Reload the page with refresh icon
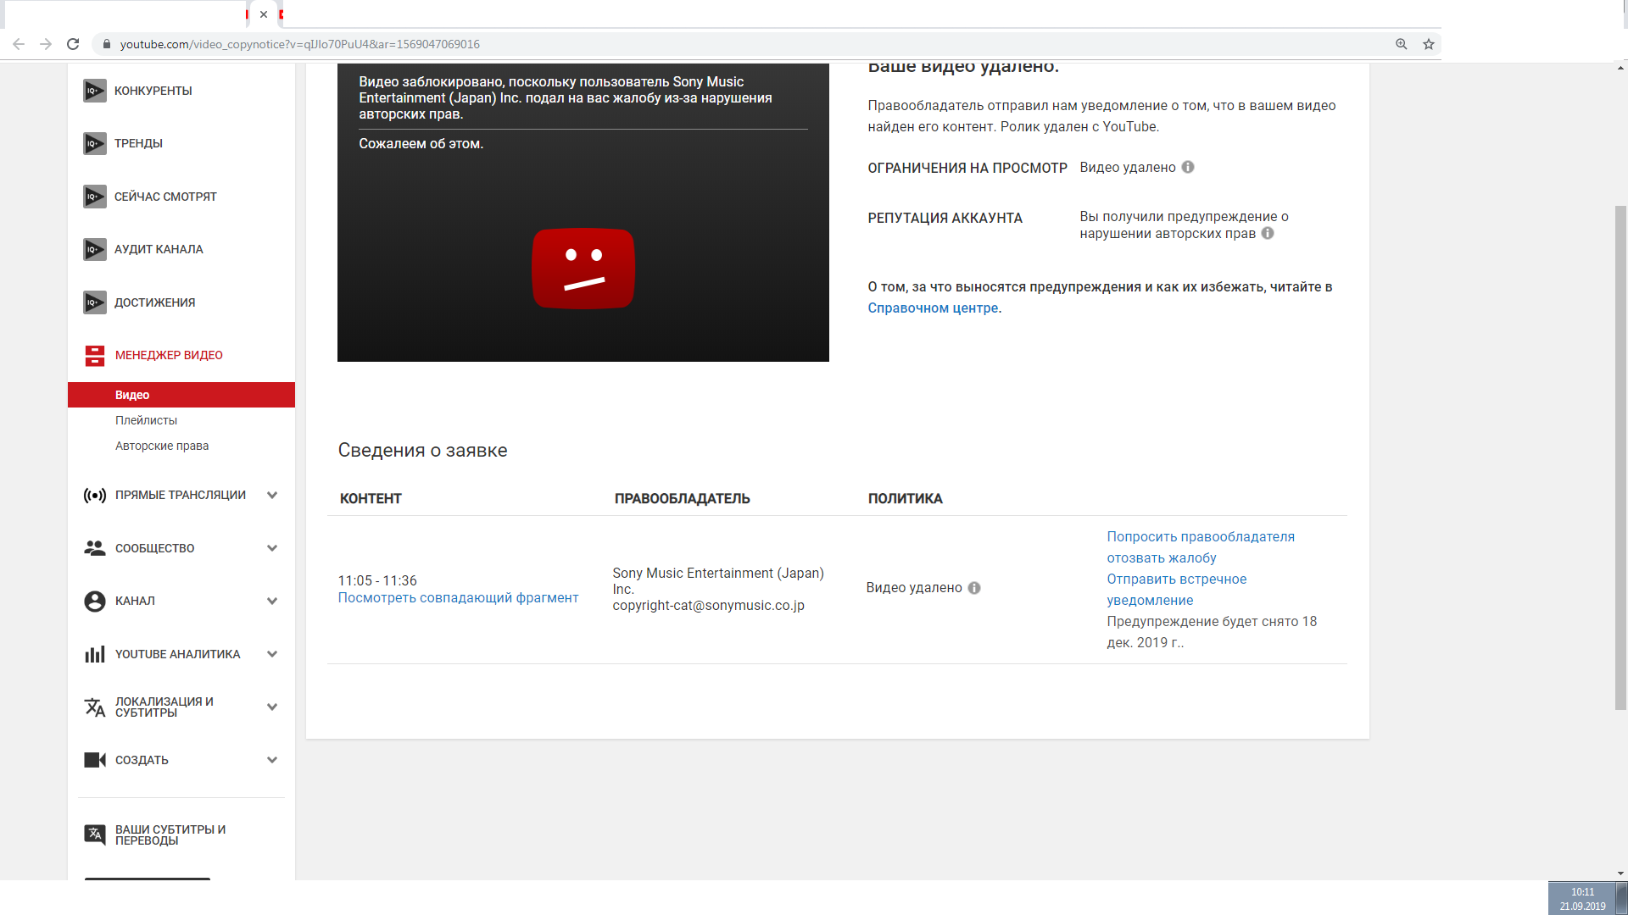This screenshot has height=915, width=1628. point(73,44)
